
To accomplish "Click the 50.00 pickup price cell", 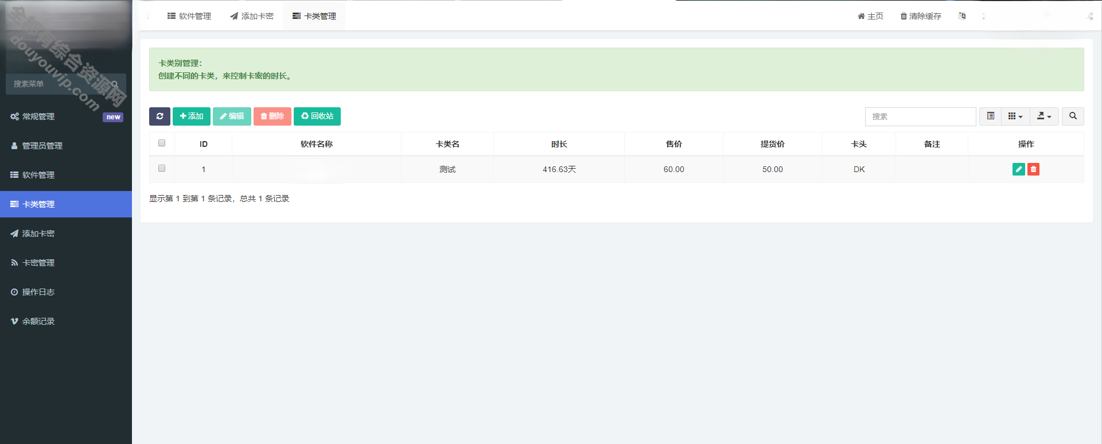I will pyautogui.click(x=773, y=169).
